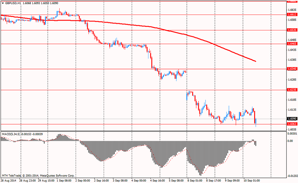This screenshot has width=298, height=183.
Task: Select the 1.6063 red price level label
Action: [x=292, y=124]
